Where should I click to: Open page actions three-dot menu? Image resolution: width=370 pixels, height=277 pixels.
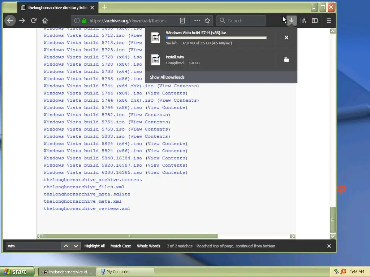click(197, 21)
